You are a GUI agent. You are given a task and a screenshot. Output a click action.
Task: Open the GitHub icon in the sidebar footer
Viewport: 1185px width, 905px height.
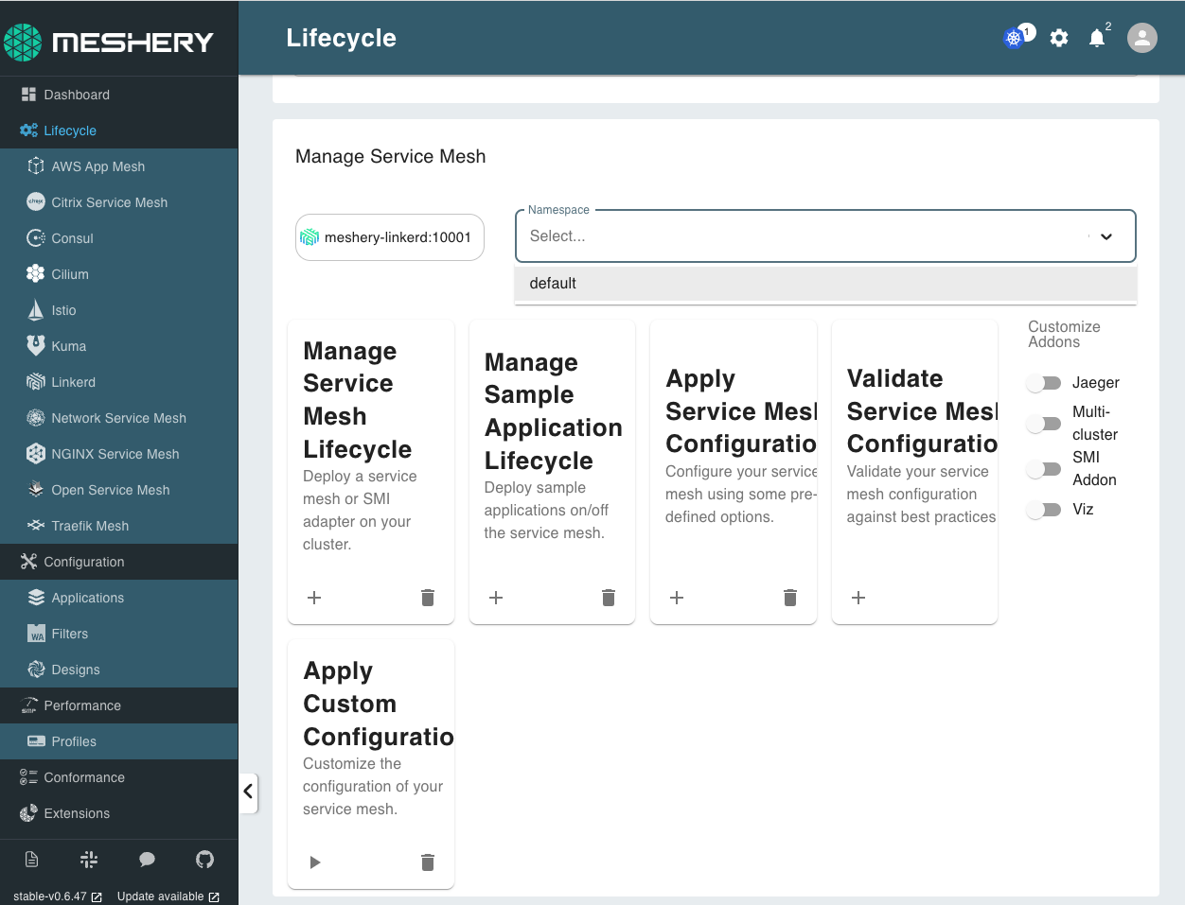204,859
